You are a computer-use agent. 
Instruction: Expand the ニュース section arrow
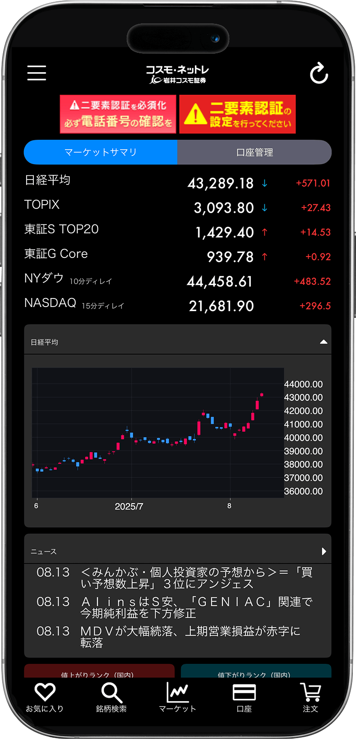[x=324, y=551]
